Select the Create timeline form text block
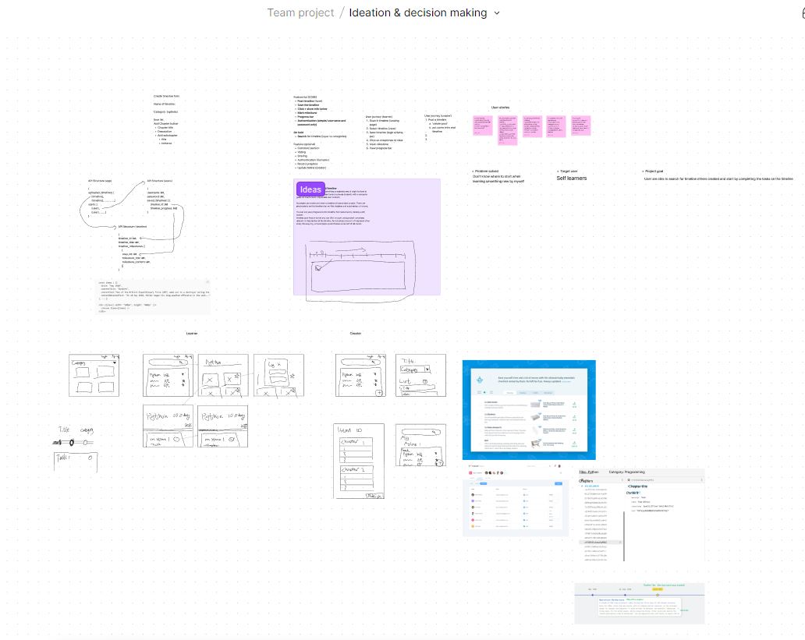This screenshot has height=640, width=805. [x=167, y=119]
